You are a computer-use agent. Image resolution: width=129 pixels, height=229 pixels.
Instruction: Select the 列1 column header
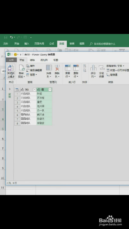coord(28,90)
